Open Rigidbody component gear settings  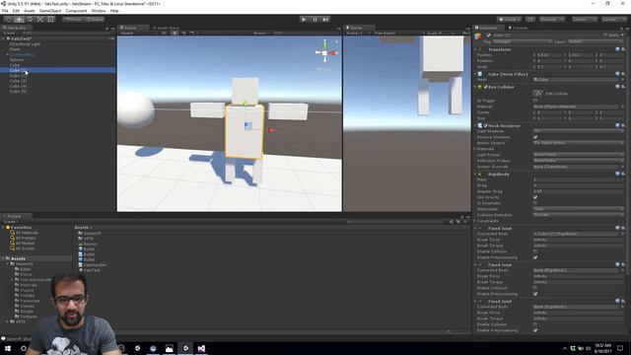coord(623,175)
